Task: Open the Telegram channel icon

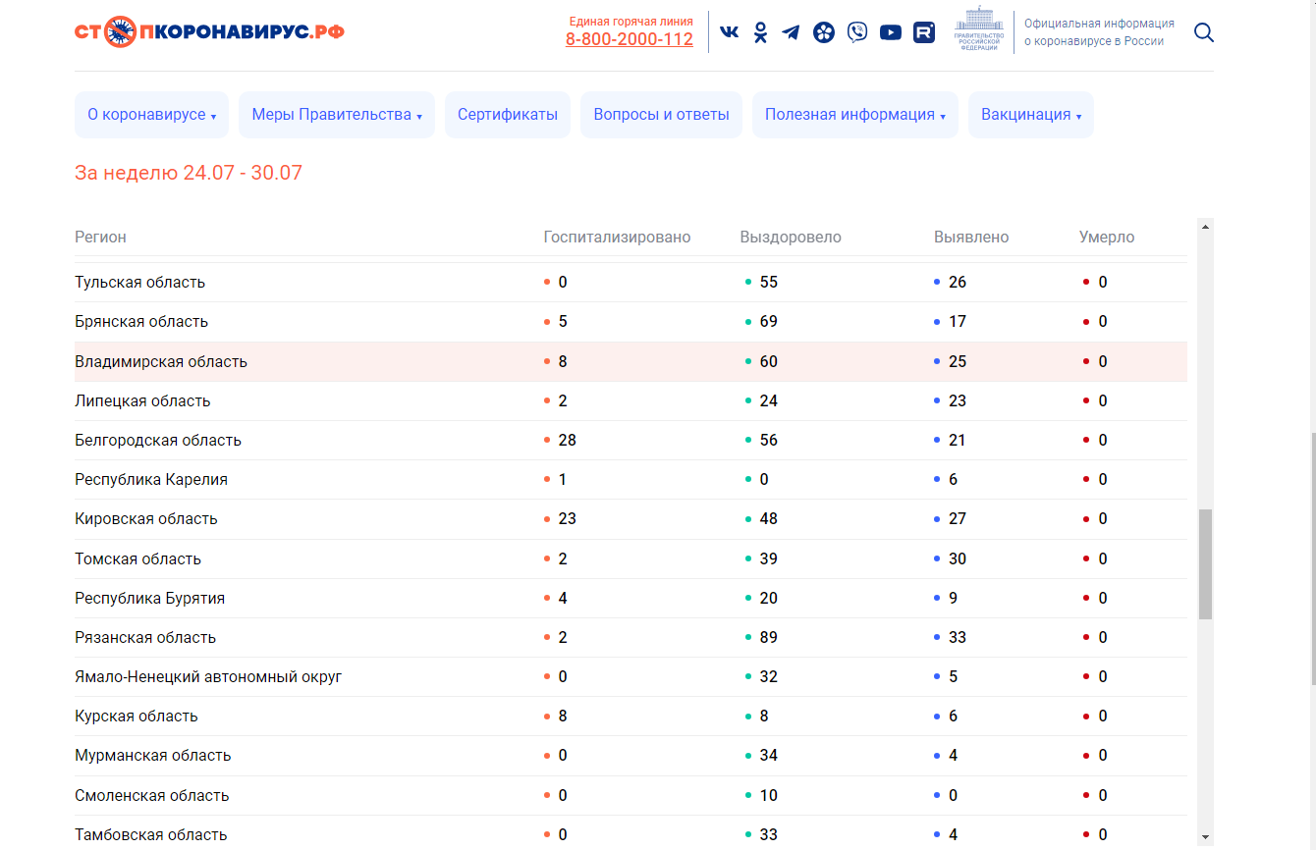Action: click(x=791, y=32)
